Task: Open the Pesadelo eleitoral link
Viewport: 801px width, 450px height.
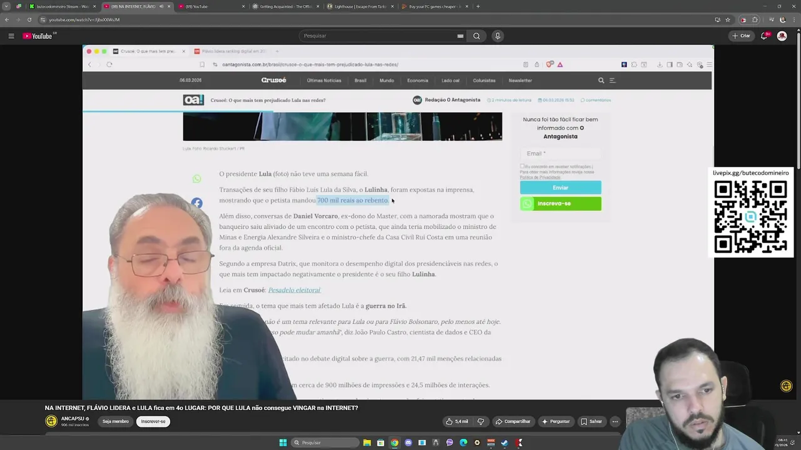Action: click(294, 290)
